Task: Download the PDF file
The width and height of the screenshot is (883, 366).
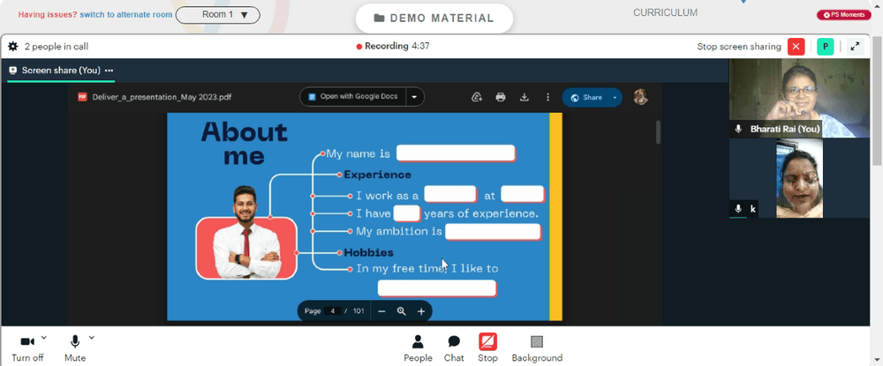Action: pyautogui.click(x=525, y=97)
